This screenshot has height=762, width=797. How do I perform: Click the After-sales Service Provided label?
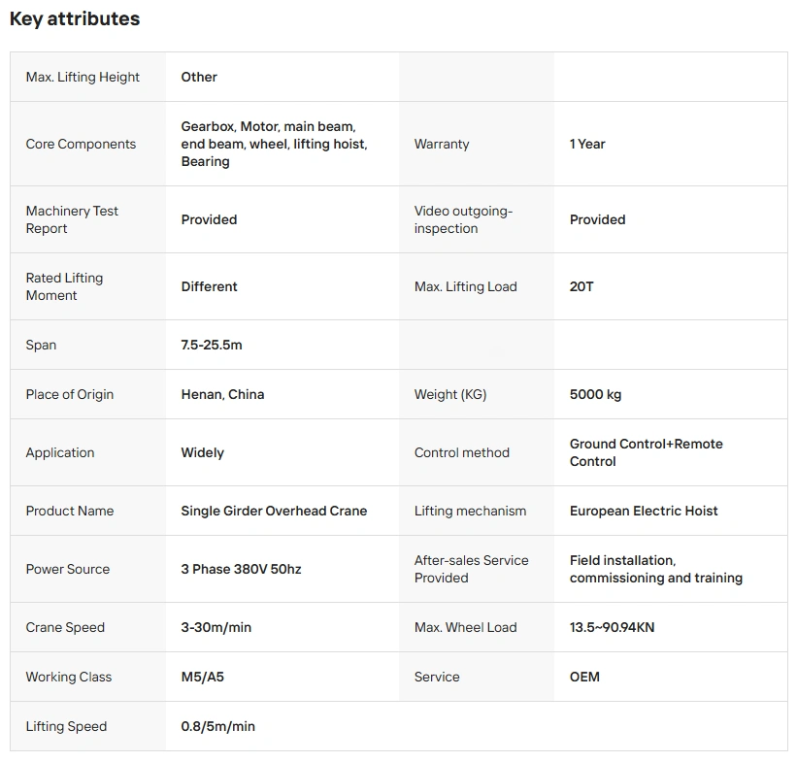click(x=471, y=569)
